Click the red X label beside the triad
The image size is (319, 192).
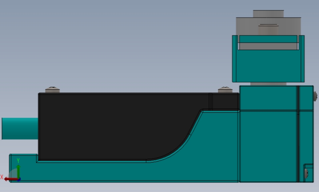pyautogui.click(x=2, y=177)
